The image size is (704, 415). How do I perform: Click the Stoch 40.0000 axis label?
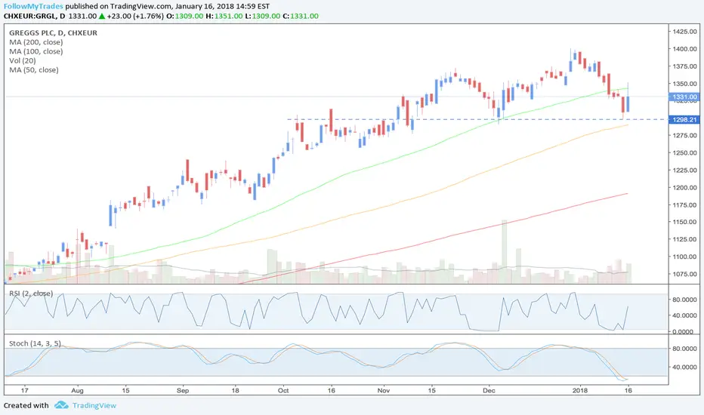click(x=684, y=367)
